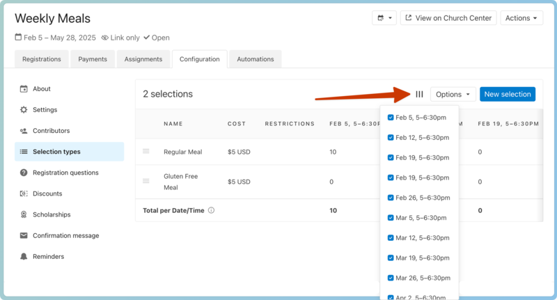This screenshot has height=300, width=557.
Task: Click the Registration questions help icon
Action: pyautogui.click(x=24, y=173)
